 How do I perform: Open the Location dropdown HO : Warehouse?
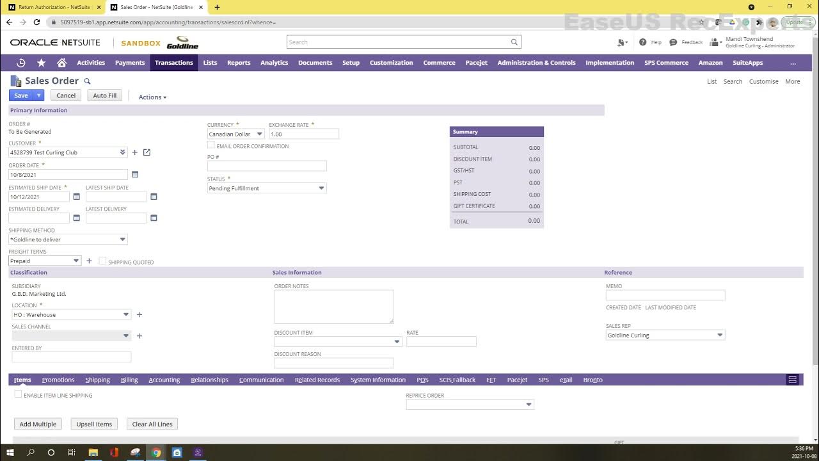point(126,314)
